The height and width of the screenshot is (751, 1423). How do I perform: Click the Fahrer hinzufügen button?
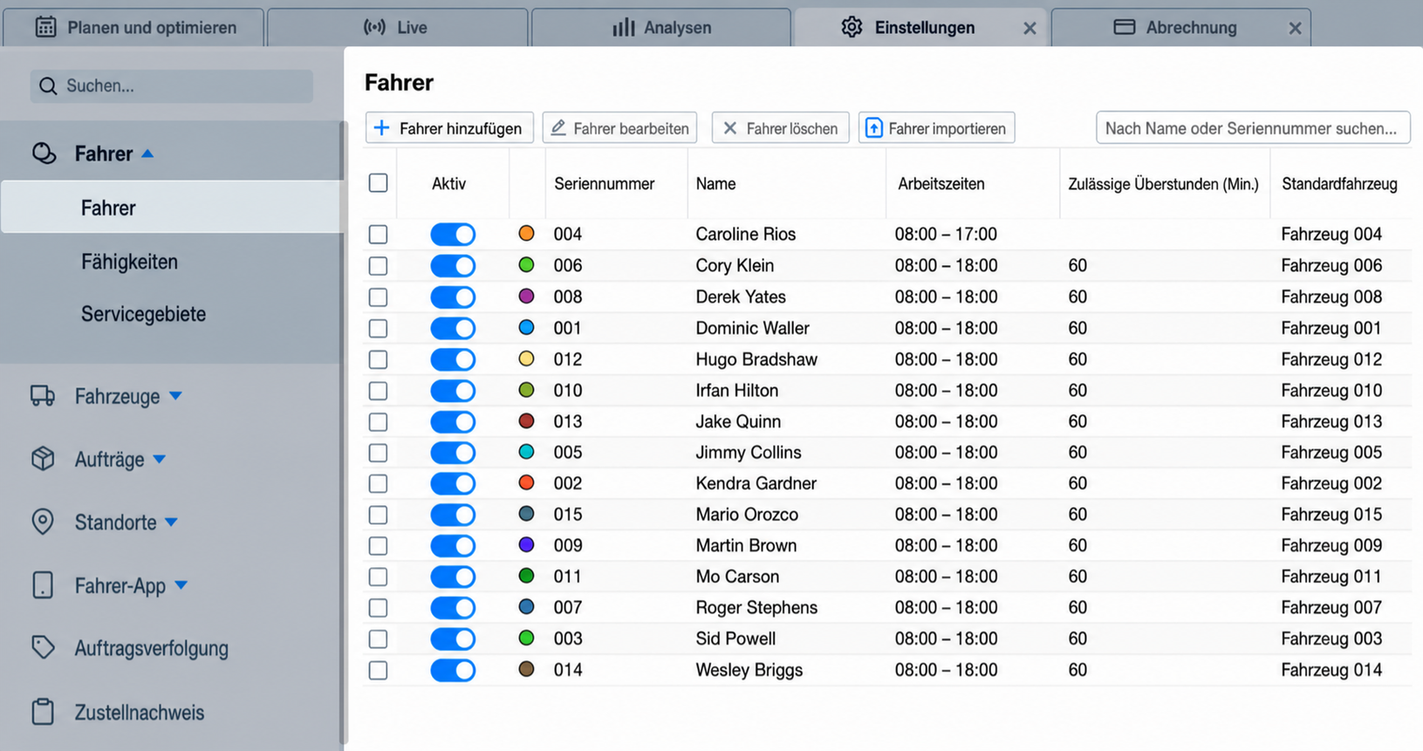tap(449, 128)
